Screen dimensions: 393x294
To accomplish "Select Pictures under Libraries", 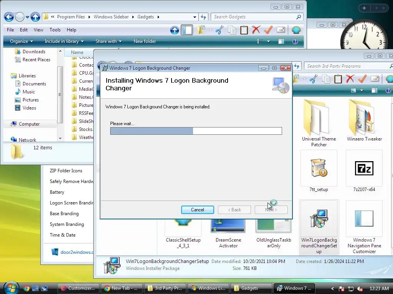I will pos(31,100).
